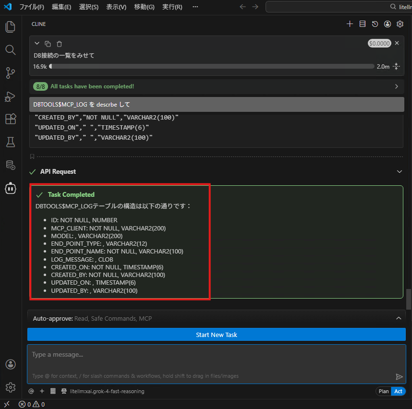Viewport: 412px width, 409px height.
Task: Click the checkpoint bookmark icon
Action: coord(32,156)
